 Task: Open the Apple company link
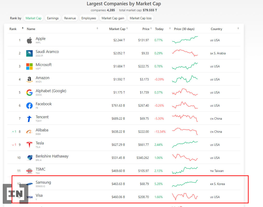[41, 39]
